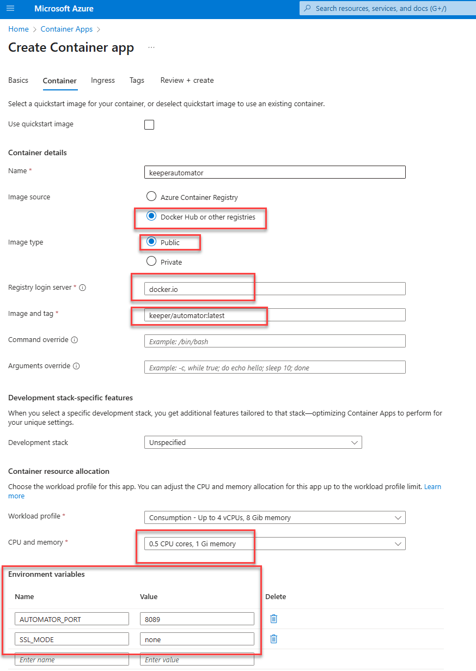The width and height of the screenshot is (476, 671).
Task: Delete the SSL_MODE environment variable
Action: (x=274, y=639)
